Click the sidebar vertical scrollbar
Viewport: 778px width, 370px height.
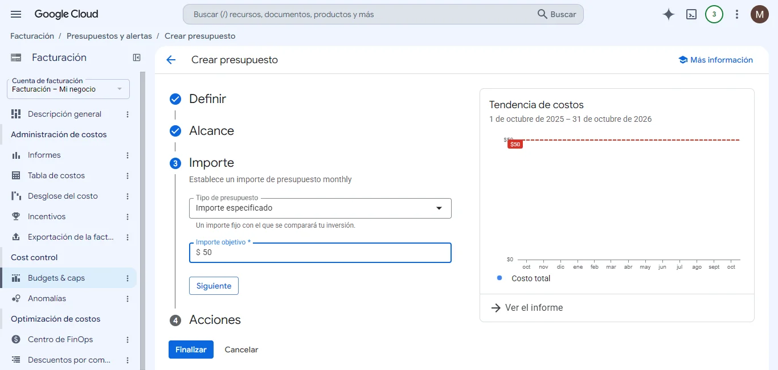tap(143, 221)
